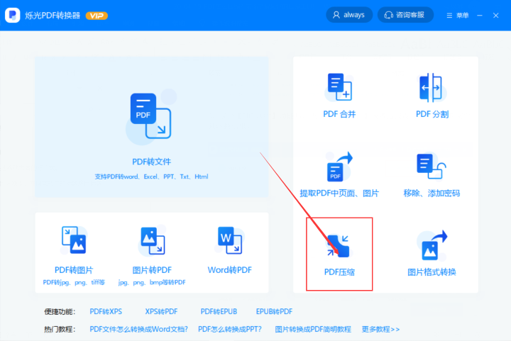Viewport: 511px width, 341px height.
Task: Expand 更多教程>> tutorials link
Action: coord(380,329)
